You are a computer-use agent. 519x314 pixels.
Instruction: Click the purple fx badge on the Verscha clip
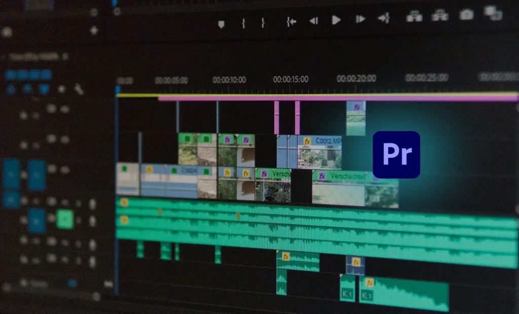264,174
